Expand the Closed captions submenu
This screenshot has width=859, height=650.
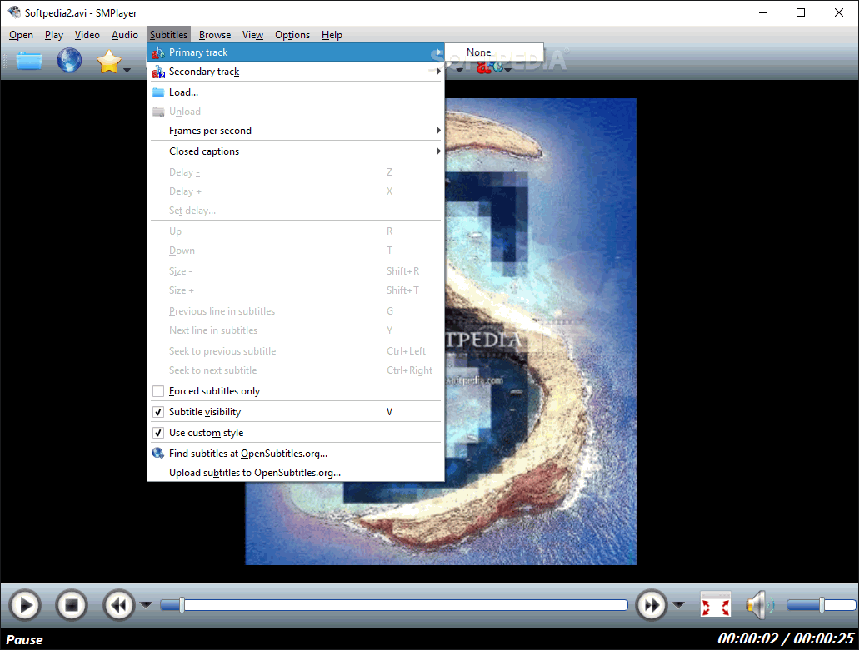click(x=296, y=151)
